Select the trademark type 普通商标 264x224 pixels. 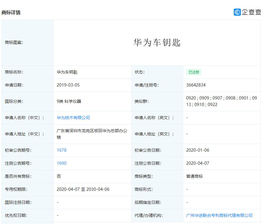[x=194, y=176]
